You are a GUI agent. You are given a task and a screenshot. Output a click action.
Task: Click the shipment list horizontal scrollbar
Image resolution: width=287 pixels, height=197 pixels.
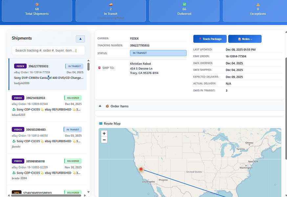click(46, 195)
